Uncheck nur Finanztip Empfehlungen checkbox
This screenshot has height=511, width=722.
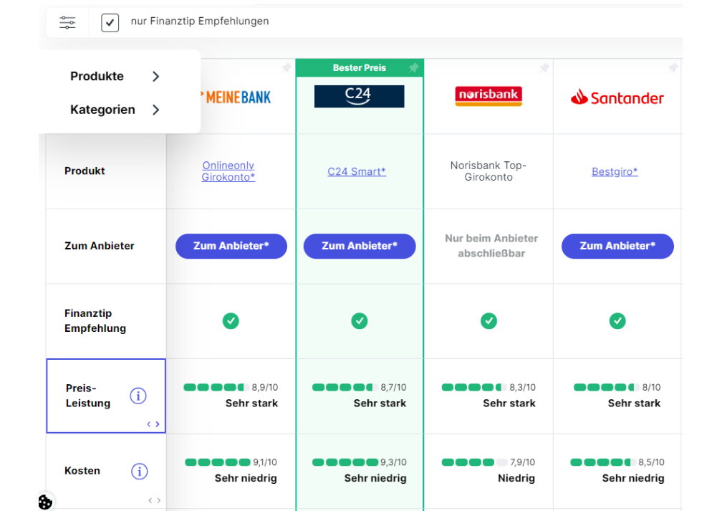[x=110, y=23]
